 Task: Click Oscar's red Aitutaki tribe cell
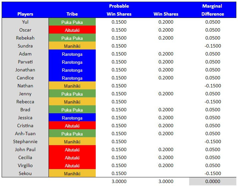(x=72, y=30)
